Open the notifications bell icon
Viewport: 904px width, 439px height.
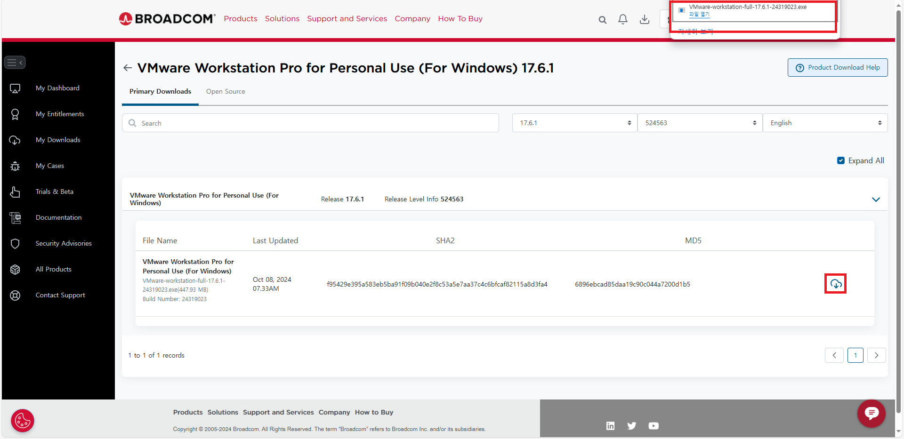(623, 19)
